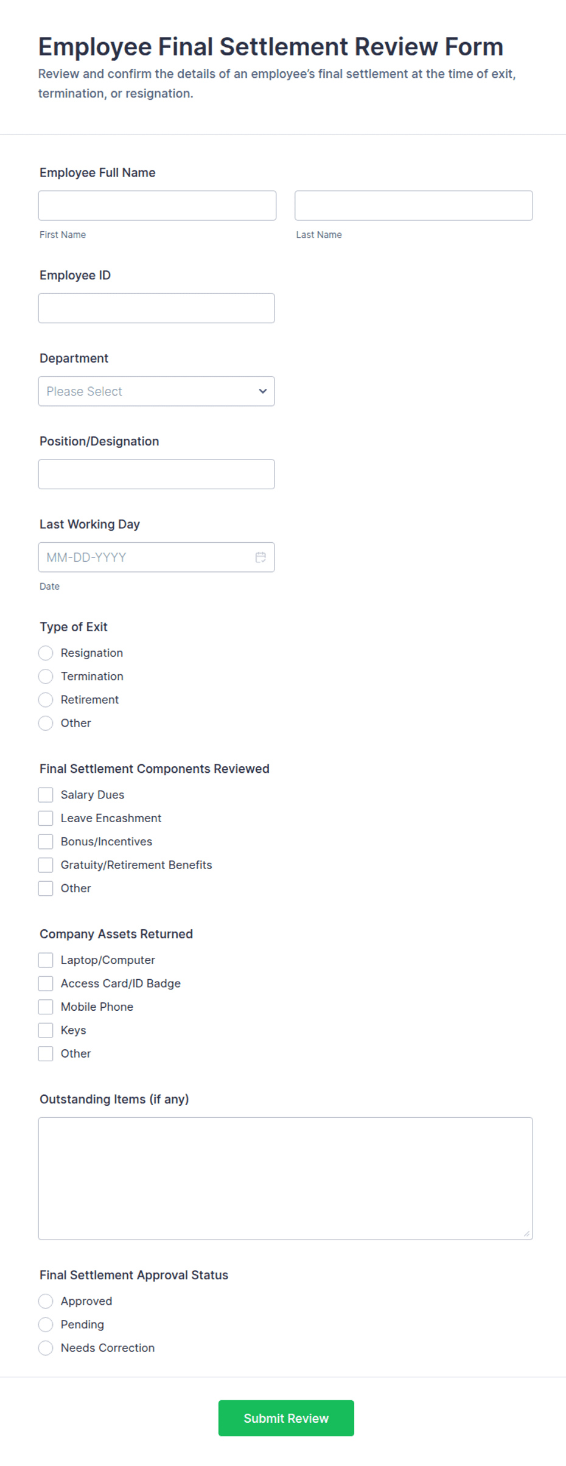Set approval status to Pending

point(46,1324)
